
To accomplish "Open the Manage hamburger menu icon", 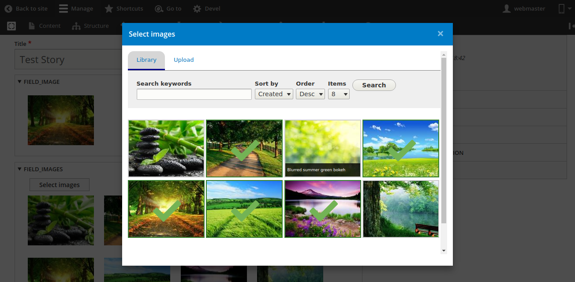I will click(x=63, y=9).
